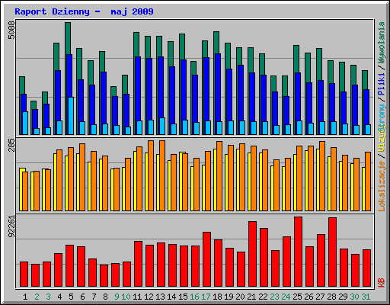
Task: Click day label '29' on the x-axis
Action: (343, 297)
